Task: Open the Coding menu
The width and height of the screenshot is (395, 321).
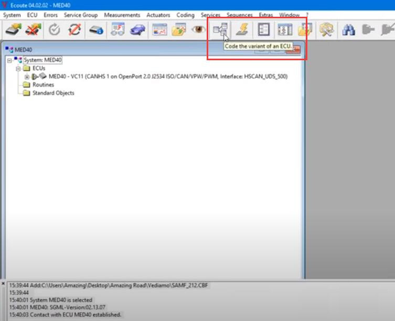Action: coord(185,15)
